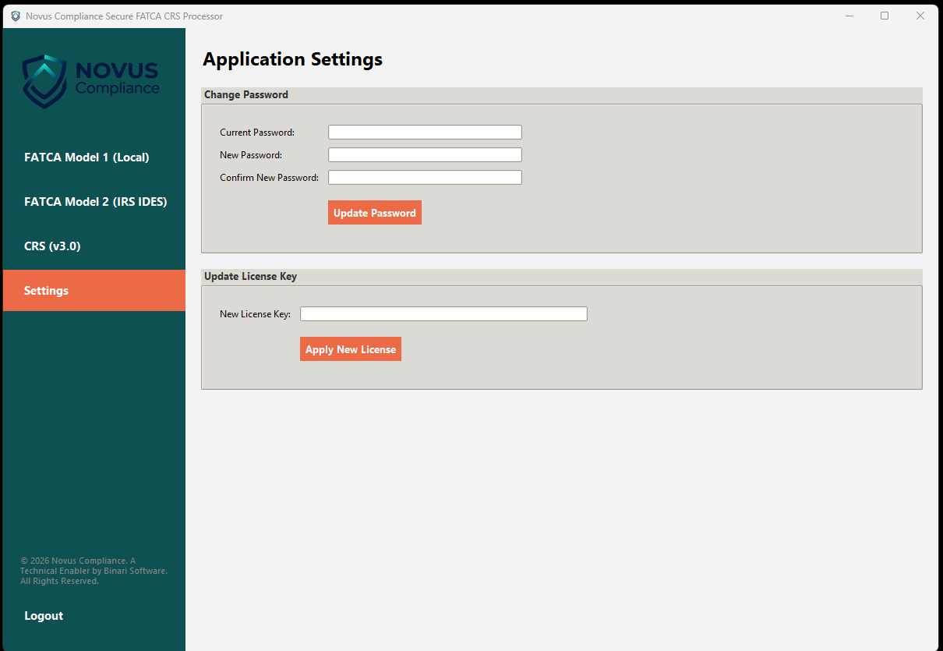943x651 pixels.
Task: Focus the New Password field
Action: [425, 155]
